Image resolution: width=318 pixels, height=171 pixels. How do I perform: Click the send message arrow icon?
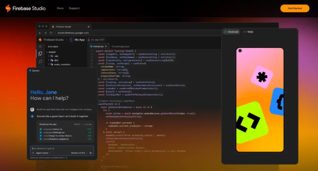[91, 153]
